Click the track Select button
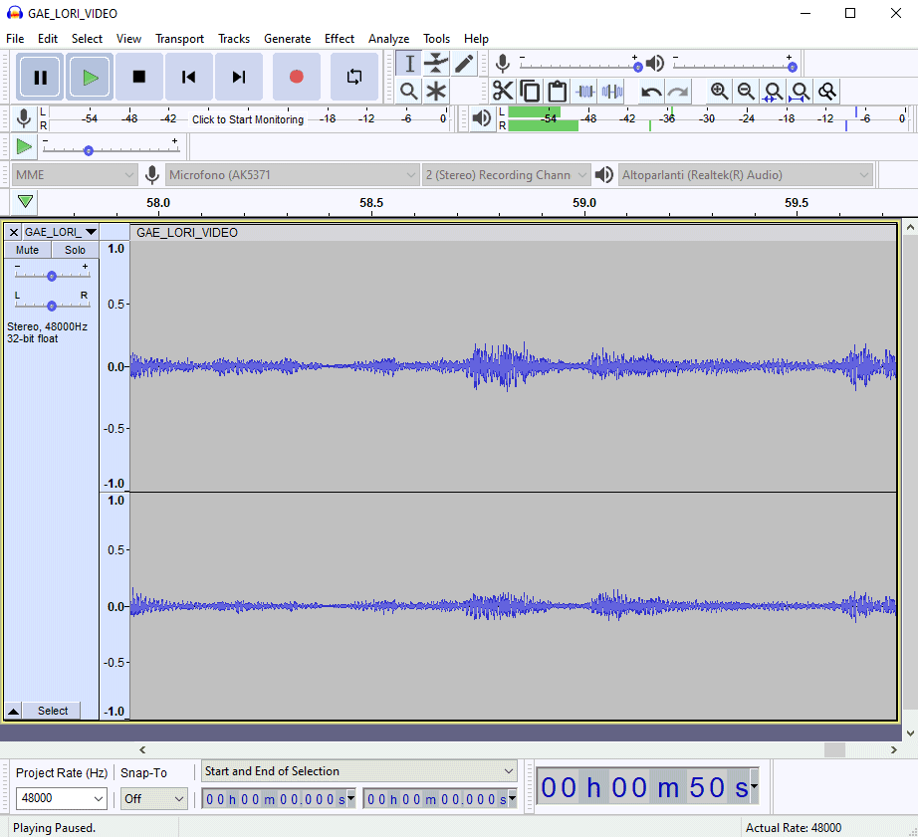This screenshot has width=918, height=837. click(53, 711)
